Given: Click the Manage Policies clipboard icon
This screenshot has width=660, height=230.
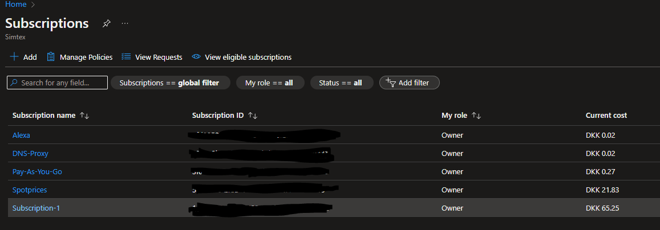Looking at the screenshot, I should [x=51, y=57].
